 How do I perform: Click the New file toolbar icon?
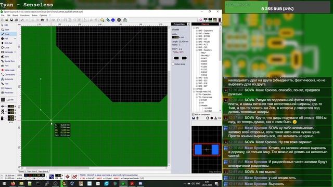[x=2, y=20]
